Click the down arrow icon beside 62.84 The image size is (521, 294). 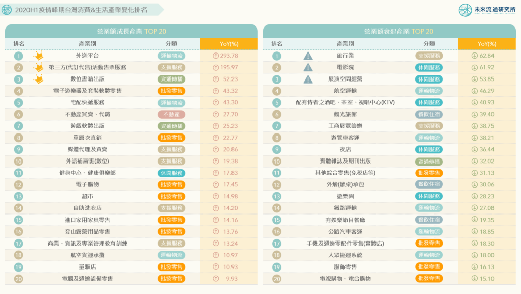point(474,56)
